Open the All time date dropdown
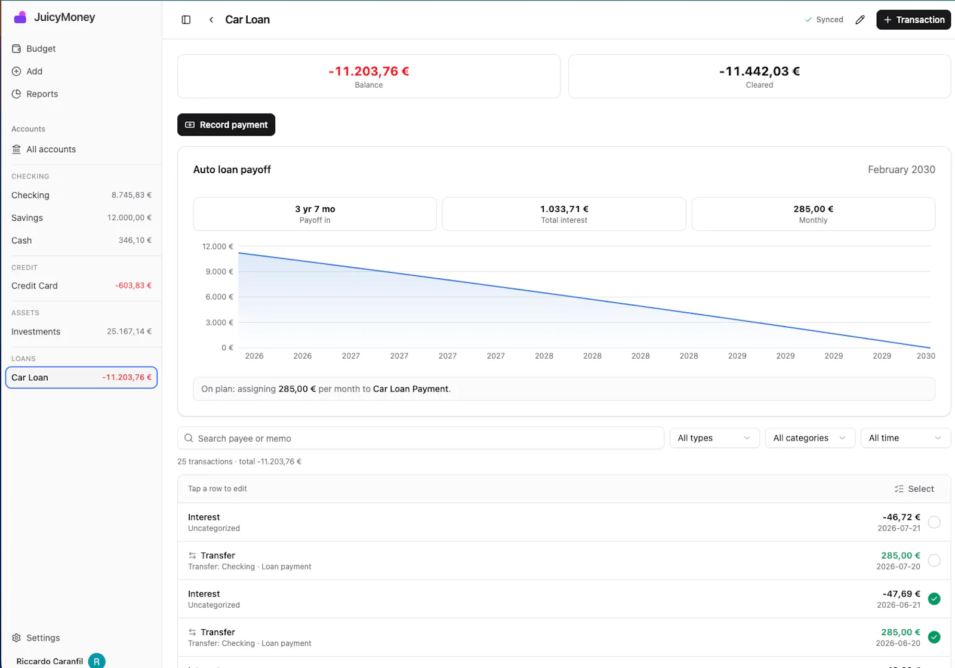The height and width of the screenshot is (668, 955). (905, 438)
